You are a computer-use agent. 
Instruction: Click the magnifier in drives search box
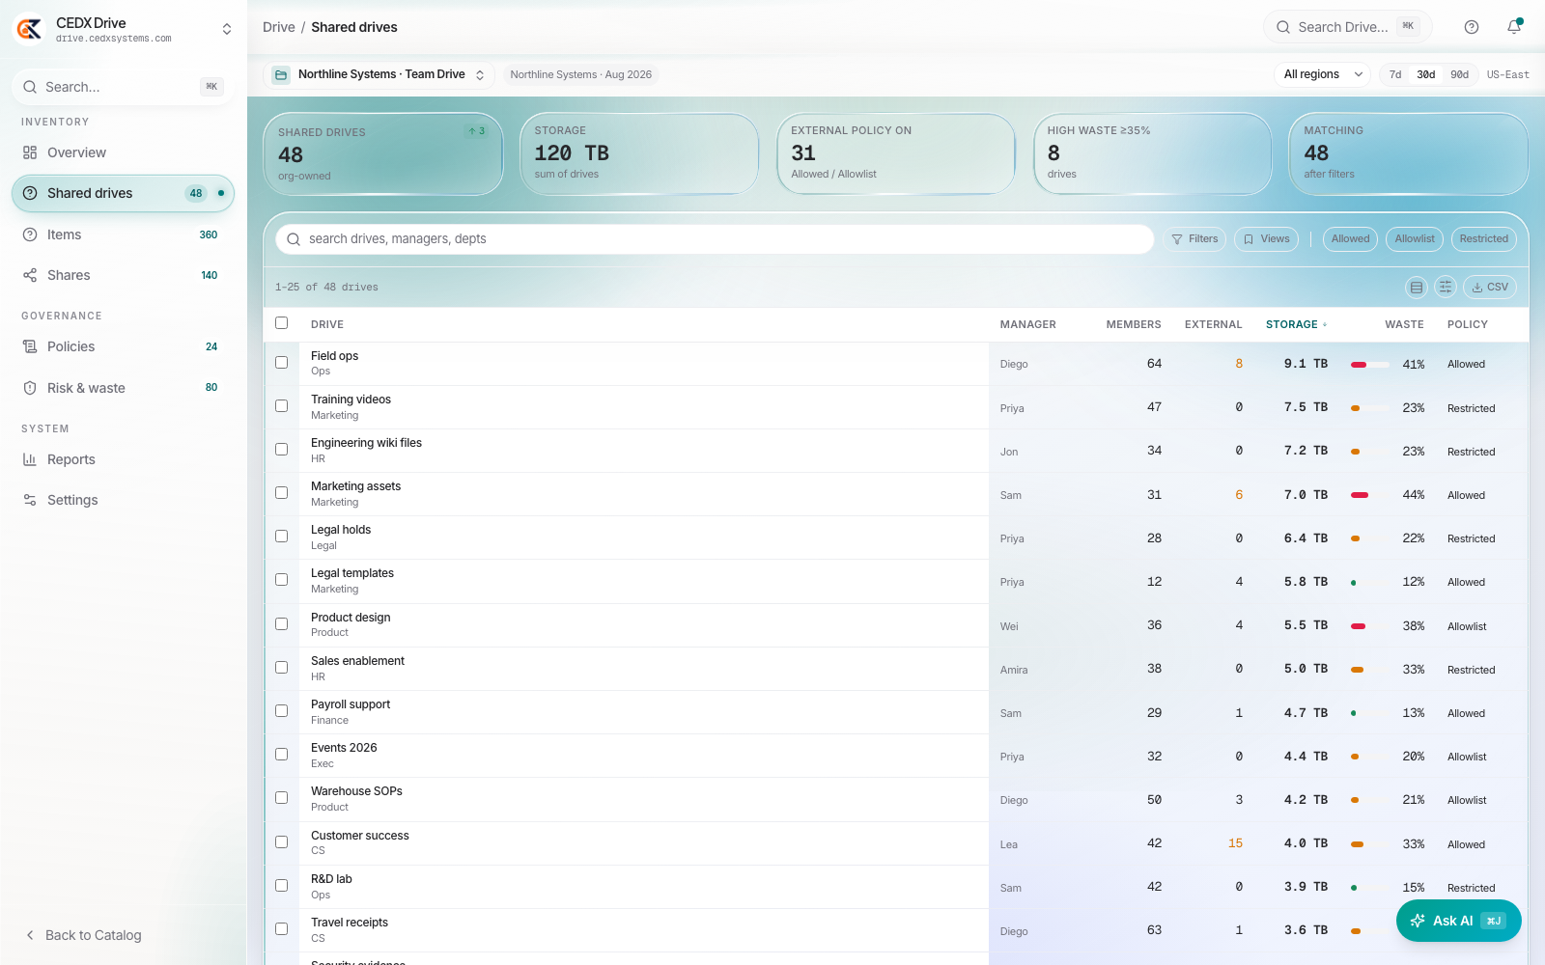click(294, 239)
